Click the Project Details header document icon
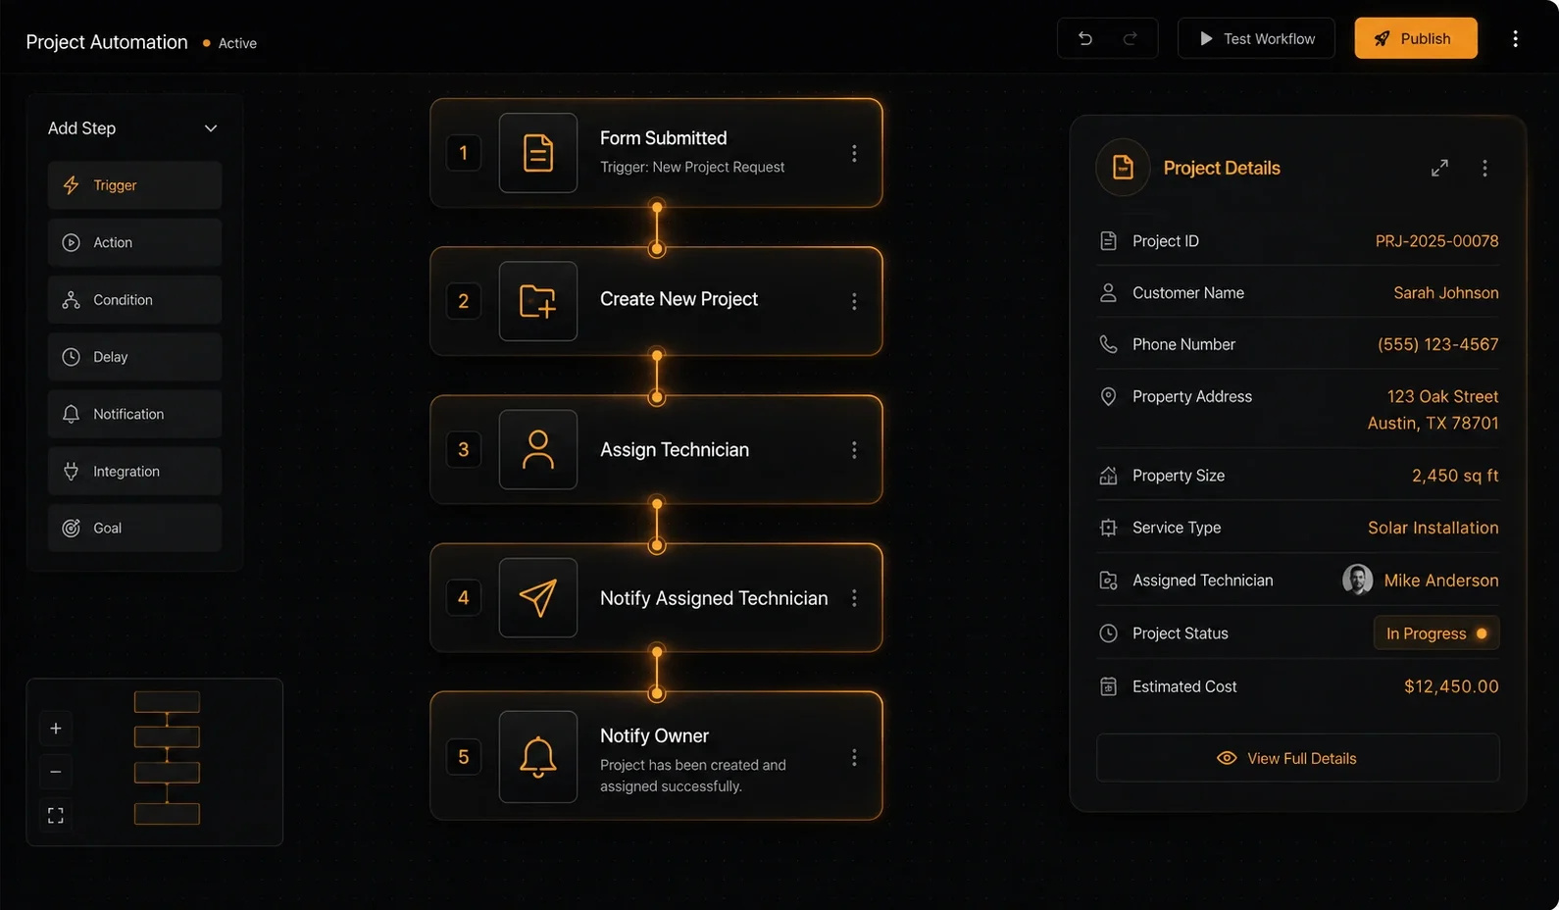The height and width of the screenshot is (910, 1559). [x=1123, y=168]
